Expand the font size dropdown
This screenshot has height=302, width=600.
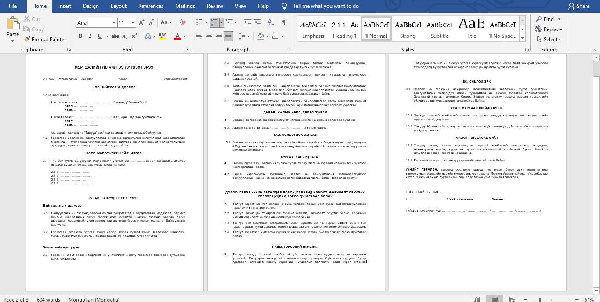pyautogui.click(x=133, y=23)
